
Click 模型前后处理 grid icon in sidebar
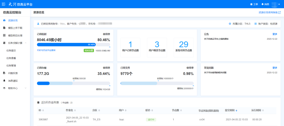tap(4, 36)
